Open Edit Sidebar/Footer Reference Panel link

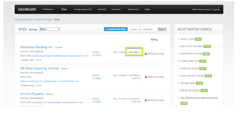[199, 98]
